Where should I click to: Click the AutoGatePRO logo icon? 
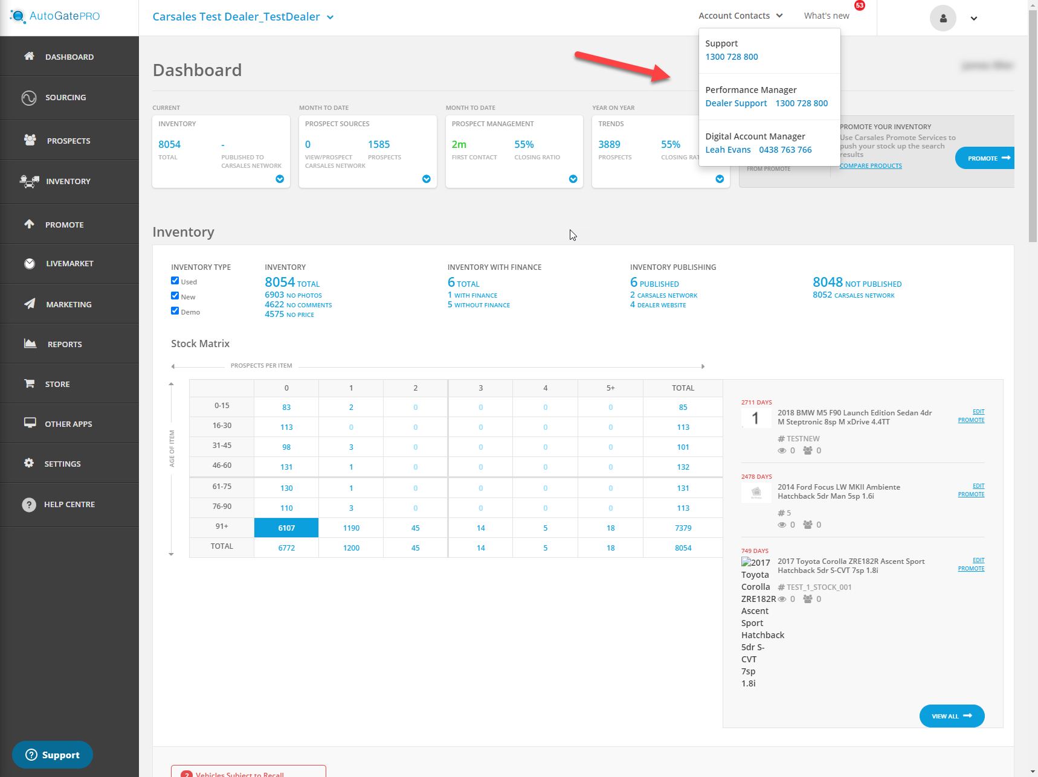click(18, 16)
